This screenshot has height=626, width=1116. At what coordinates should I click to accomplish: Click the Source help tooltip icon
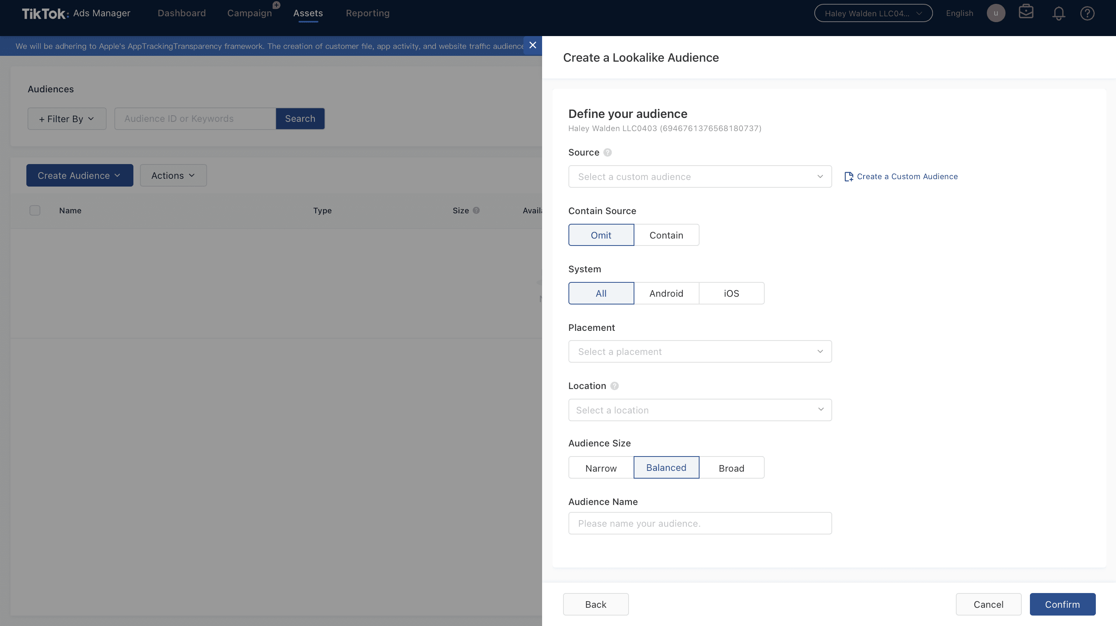607,152
